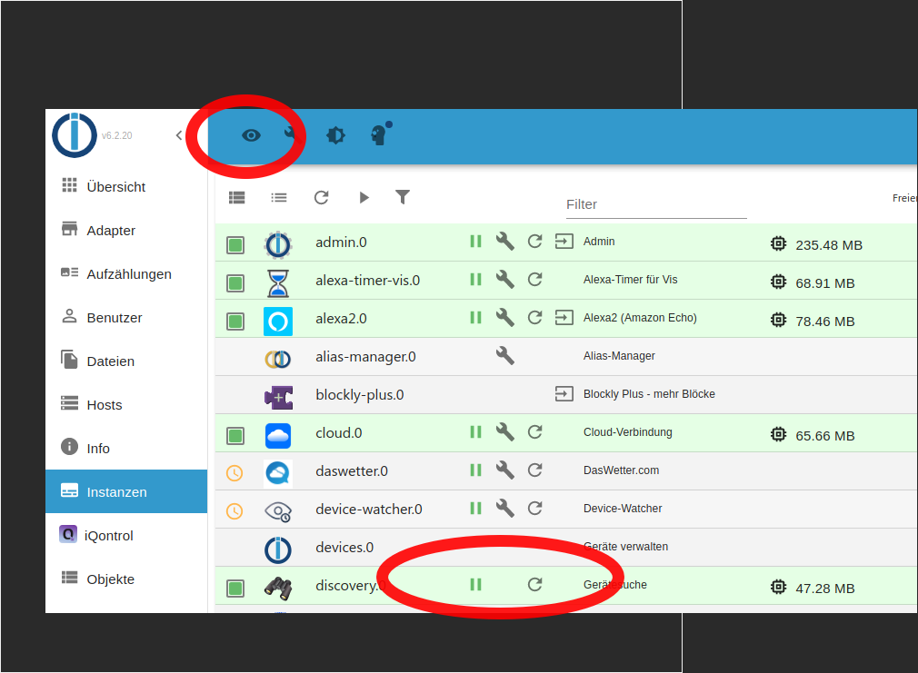Click the alexa2.0 adapter logo

(278, 322)
